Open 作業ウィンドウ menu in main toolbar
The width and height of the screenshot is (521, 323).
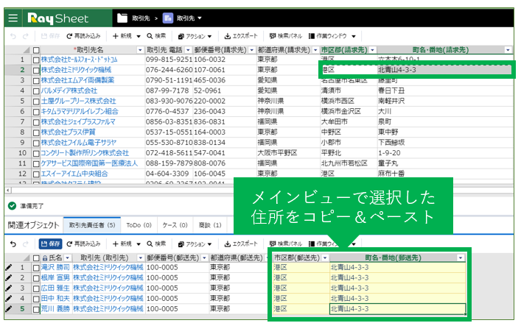(x=332, y=36)
